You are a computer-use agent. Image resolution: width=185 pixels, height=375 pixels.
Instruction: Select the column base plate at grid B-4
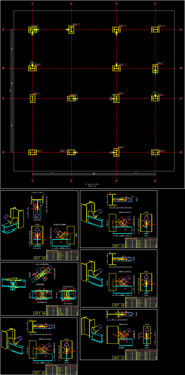pos(155,69)
